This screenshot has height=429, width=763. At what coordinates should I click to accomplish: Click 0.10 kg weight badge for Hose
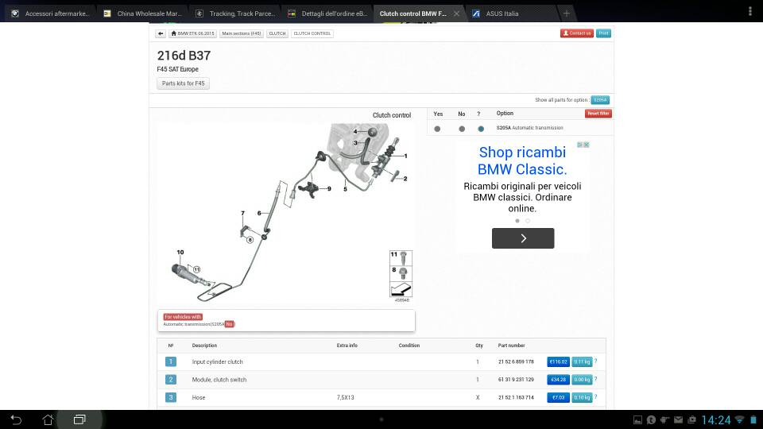582,397
